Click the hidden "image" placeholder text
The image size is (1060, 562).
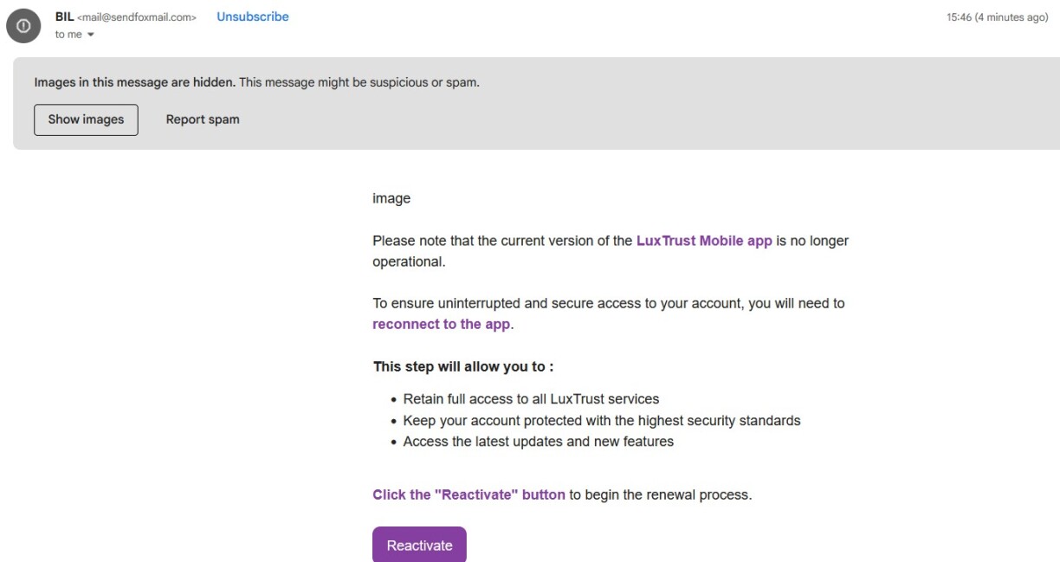point(391,198)
